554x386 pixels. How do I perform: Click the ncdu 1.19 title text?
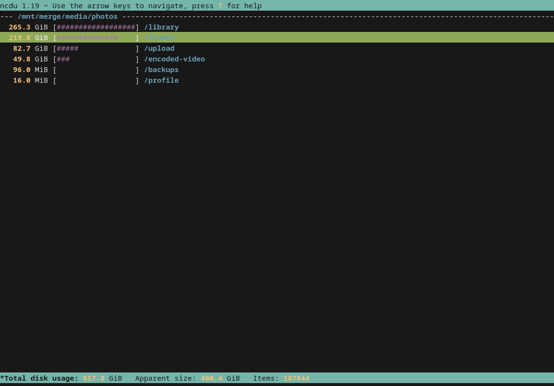coord(19,6)
